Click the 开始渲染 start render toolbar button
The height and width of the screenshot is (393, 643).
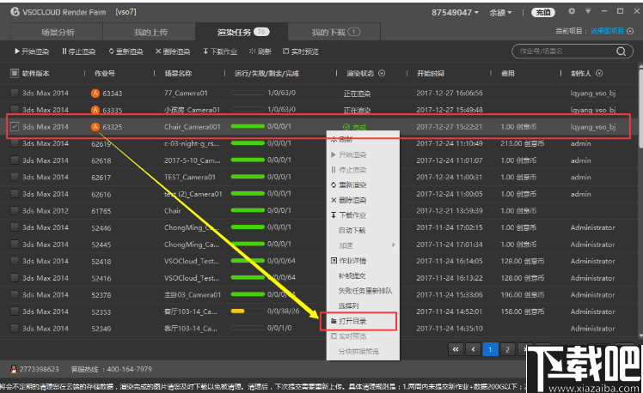32,51
